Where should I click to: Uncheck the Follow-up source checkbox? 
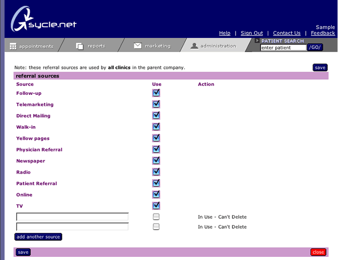pos(156,93)
